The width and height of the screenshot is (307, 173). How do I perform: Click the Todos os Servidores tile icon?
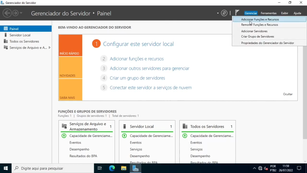(x=185, y=126)
